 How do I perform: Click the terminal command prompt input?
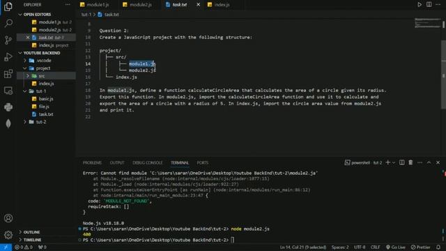233,240
